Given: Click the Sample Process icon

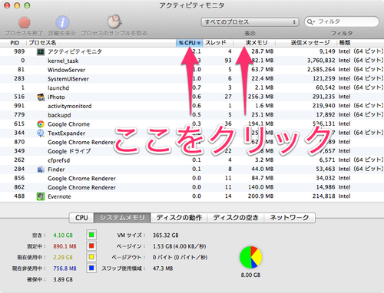Looking at the screenshot, I should tap(114, 21).
